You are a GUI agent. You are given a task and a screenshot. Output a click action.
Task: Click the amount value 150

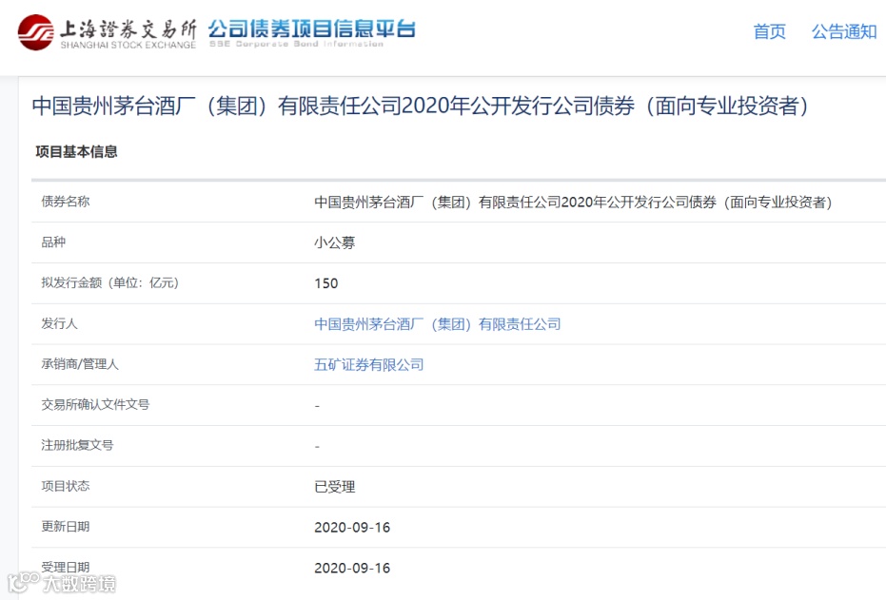(x=326, y=283)
